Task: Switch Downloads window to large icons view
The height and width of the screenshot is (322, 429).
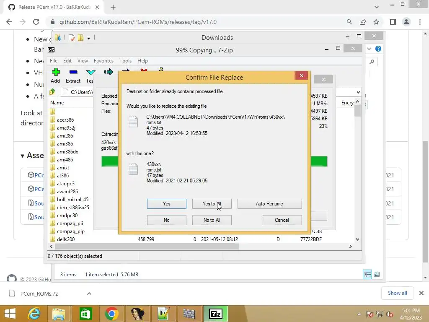Action: (377, 274)
